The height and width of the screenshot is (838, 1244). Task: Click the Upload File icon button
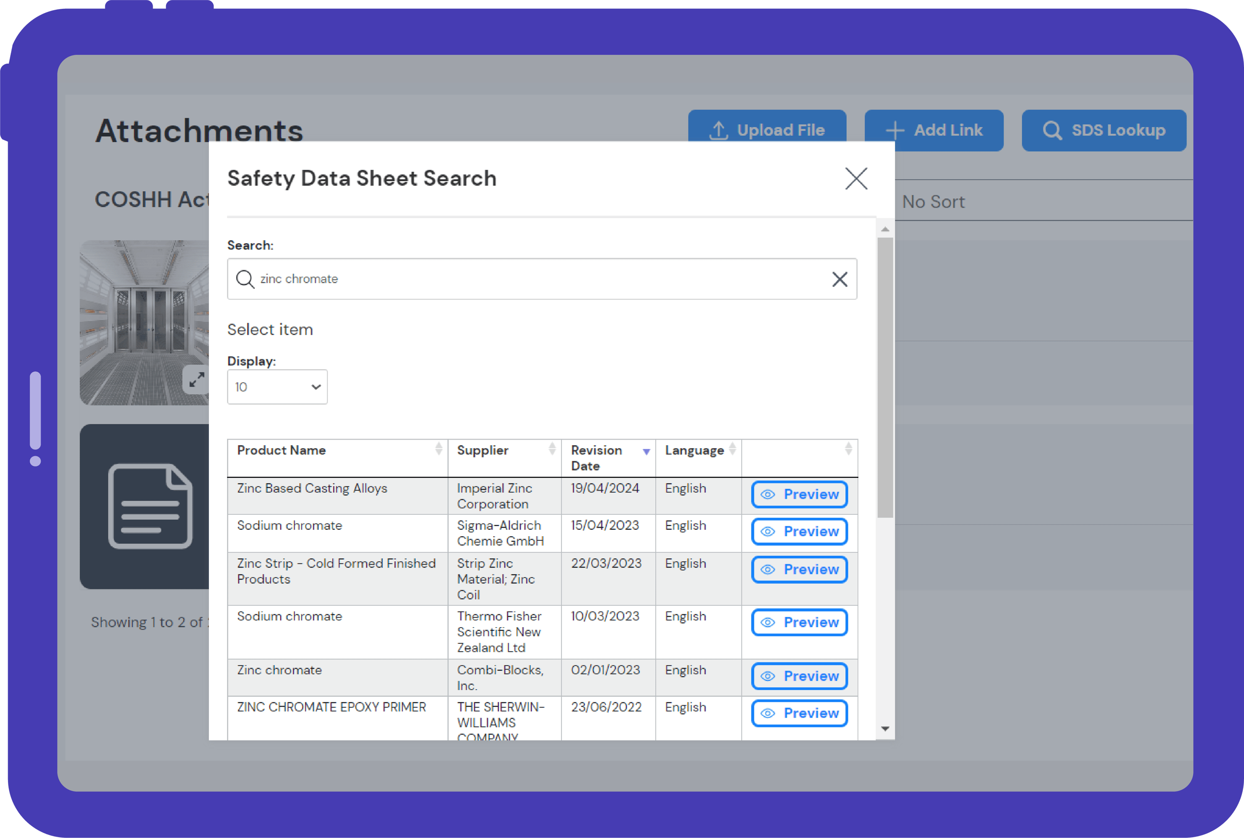(x=719, y=130)
